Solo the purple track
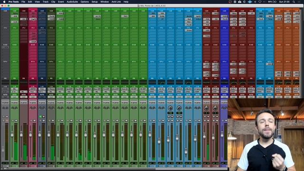Image resolution: width=304 pixels, height=171 pixels. [223, 121]
